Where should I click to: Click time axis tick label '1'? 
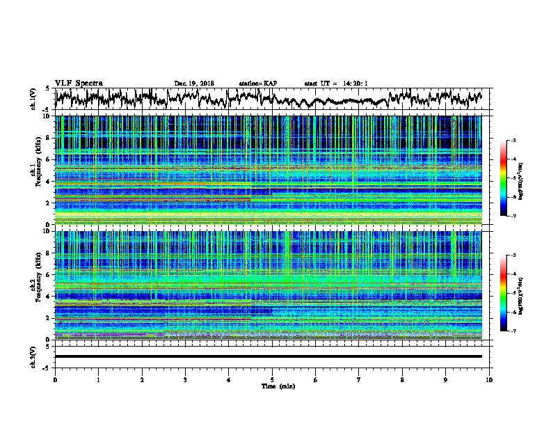[98, 380]
